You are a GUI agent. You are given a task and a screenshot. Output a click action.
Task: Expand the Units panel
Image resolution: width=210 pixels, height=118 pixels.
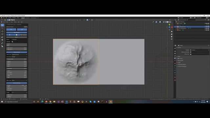(x=179, y=57)
